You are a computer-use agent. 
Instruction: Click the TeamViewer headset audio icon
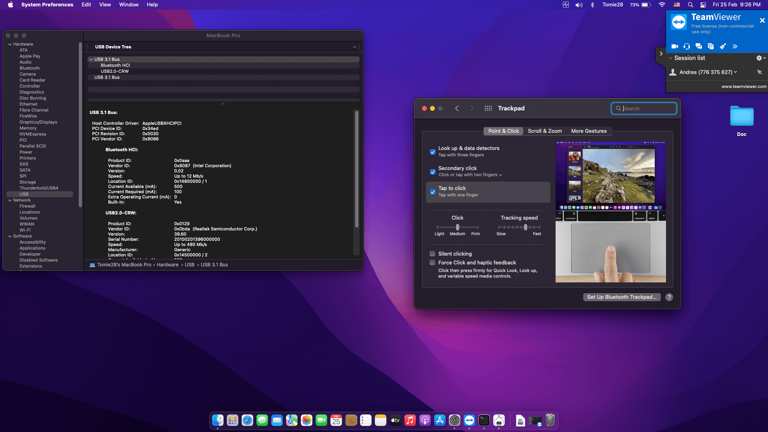[x=687, y=46]
